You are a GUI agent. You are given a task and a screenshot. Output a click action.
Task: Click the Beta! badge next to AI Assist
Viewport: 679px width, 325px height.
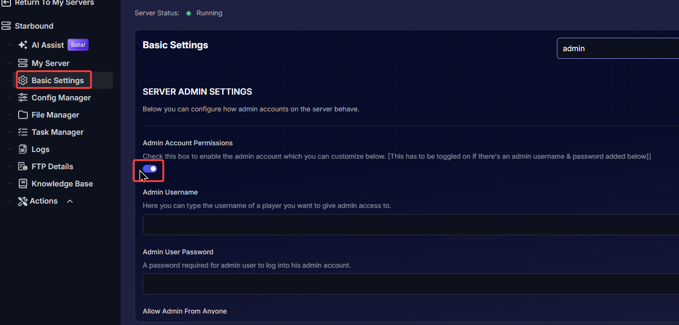click(x=78, y=45)
